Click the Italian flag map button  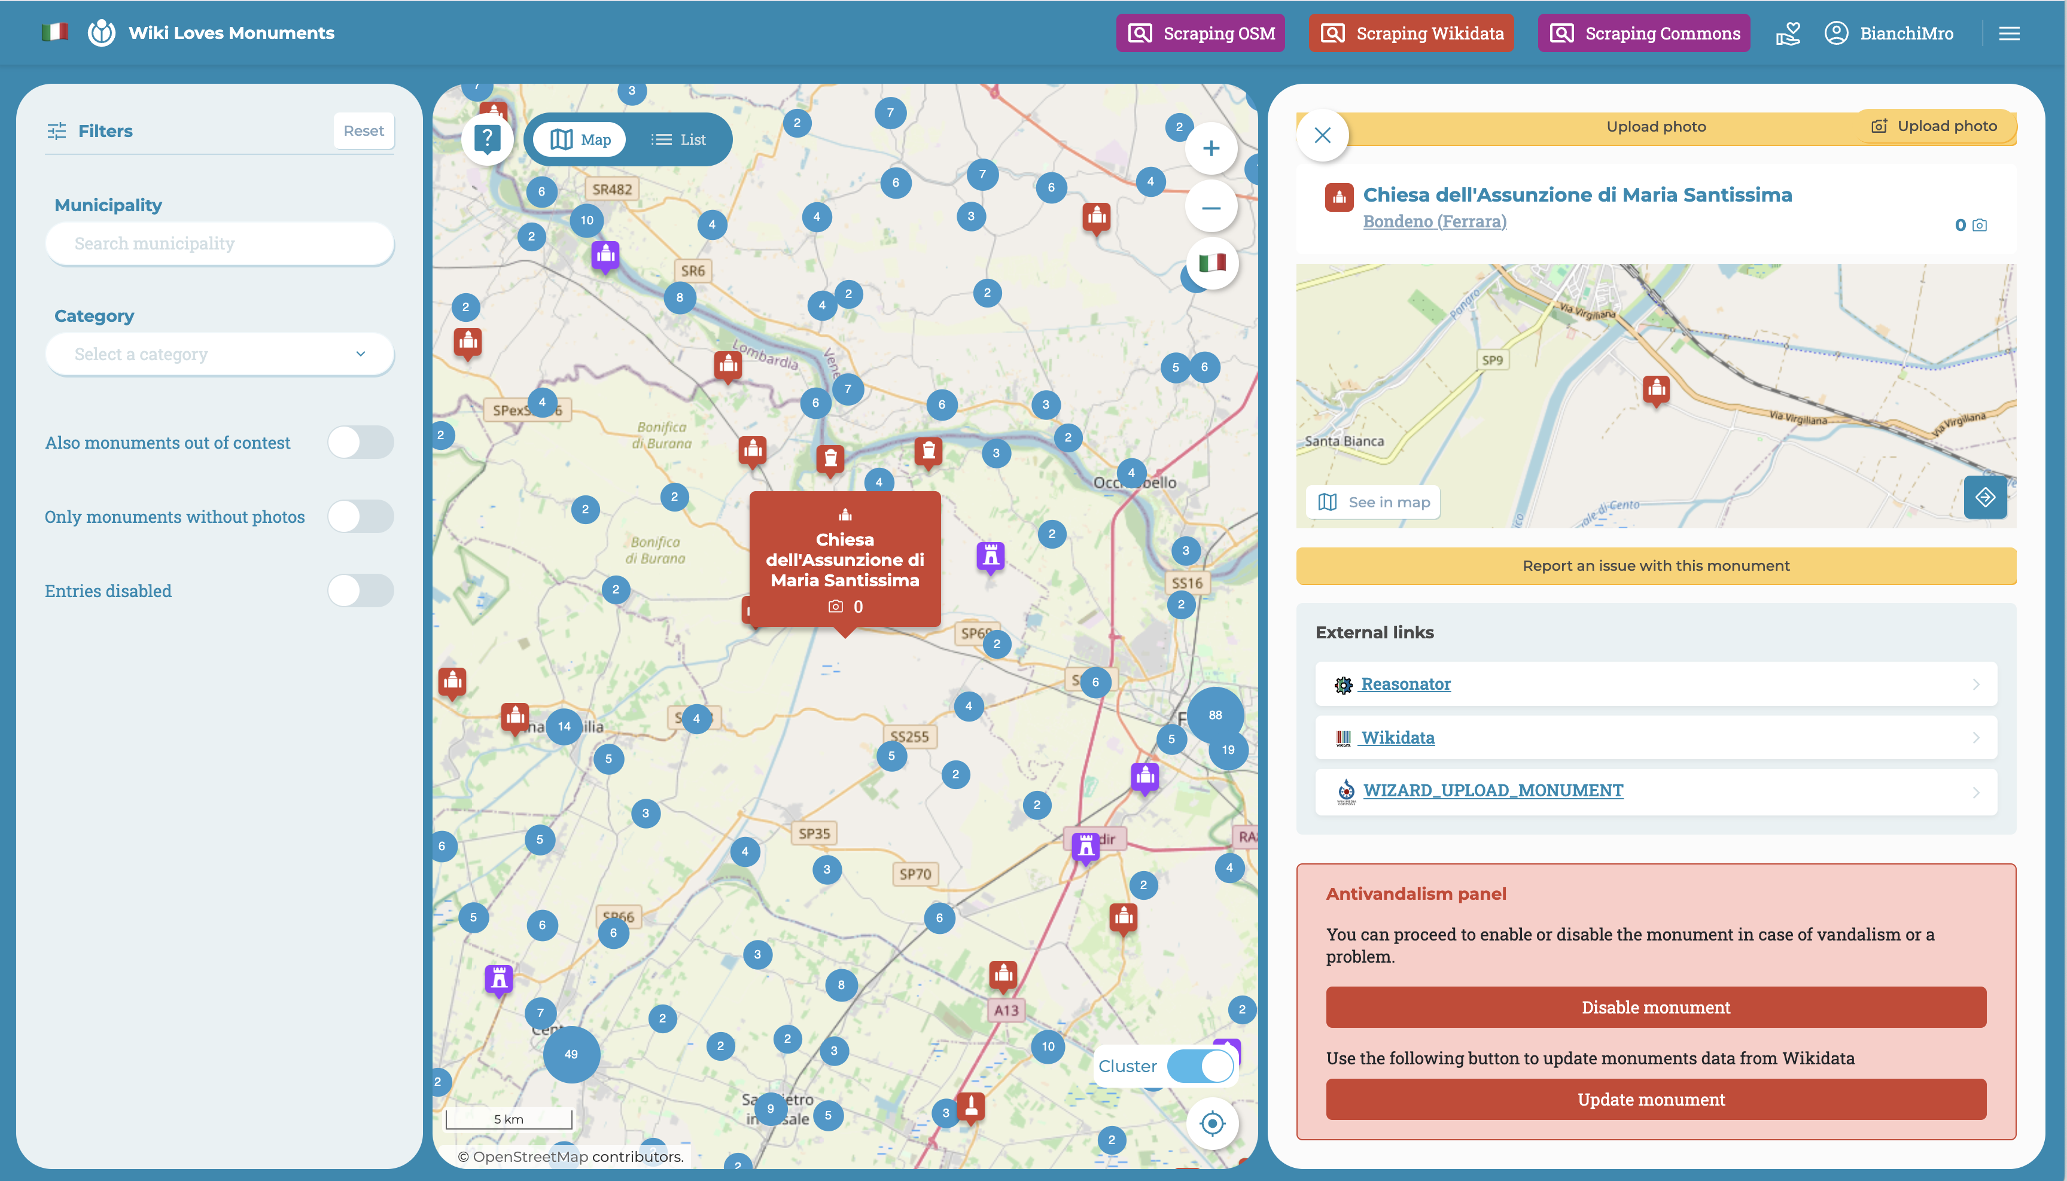[x=1212, y=263]
